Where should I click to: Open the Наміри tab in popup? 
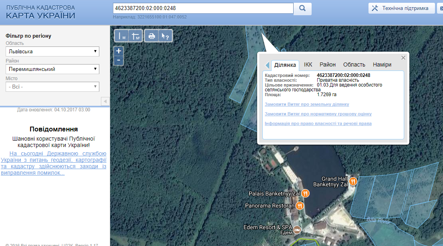[382, 65]
